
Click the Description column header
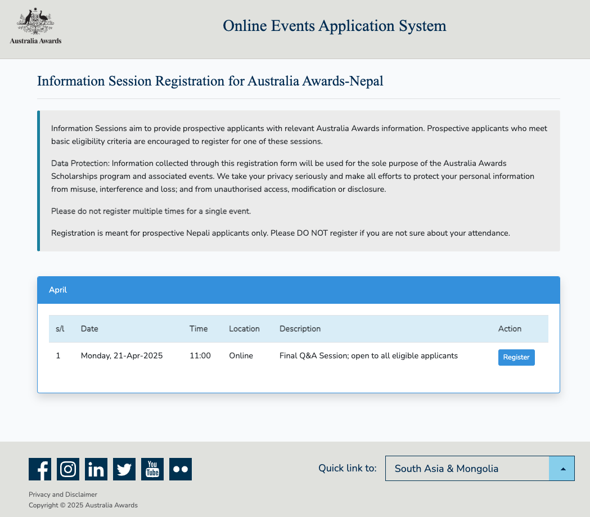300,329
